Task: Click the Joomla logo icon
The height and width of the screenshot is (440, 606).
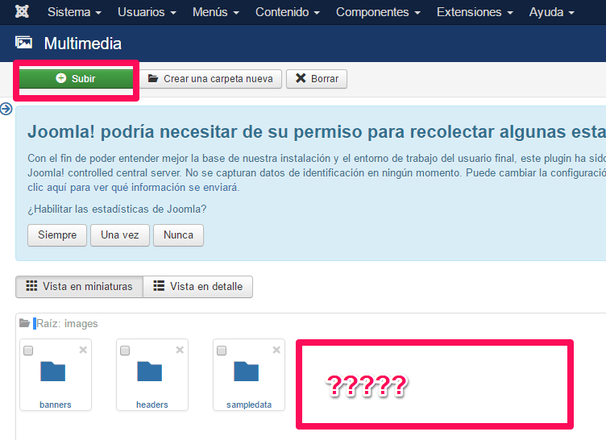Action: (x=22, y=11)
